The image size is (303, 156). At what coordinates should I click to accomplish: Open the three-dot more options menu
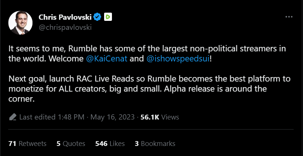pyautogui.click(x=289, y=17)
